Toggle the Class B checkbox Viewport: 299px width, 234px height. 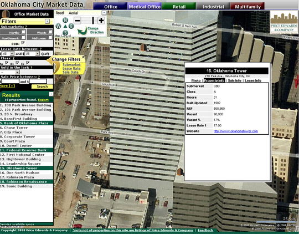pyautogui.click(x=17, y=63)
